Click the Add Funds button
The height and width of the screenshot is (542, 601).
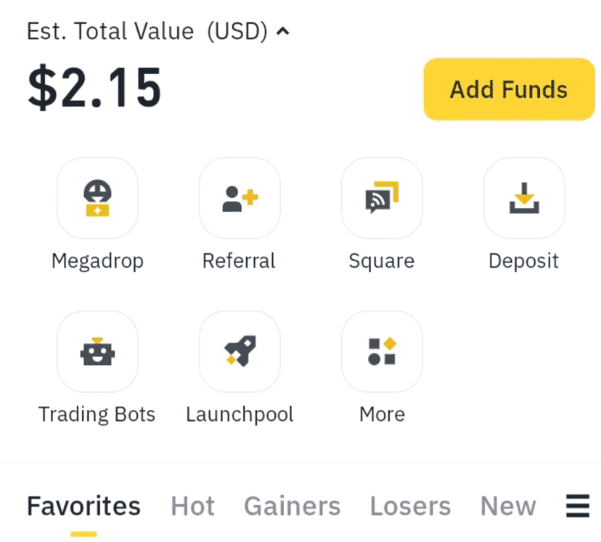tap(509, 89)
